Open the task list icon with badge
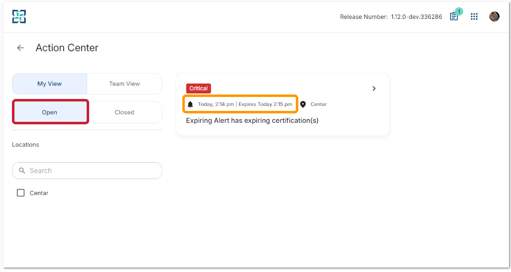Viewport: 511px width, 272px height. point(454,16)
